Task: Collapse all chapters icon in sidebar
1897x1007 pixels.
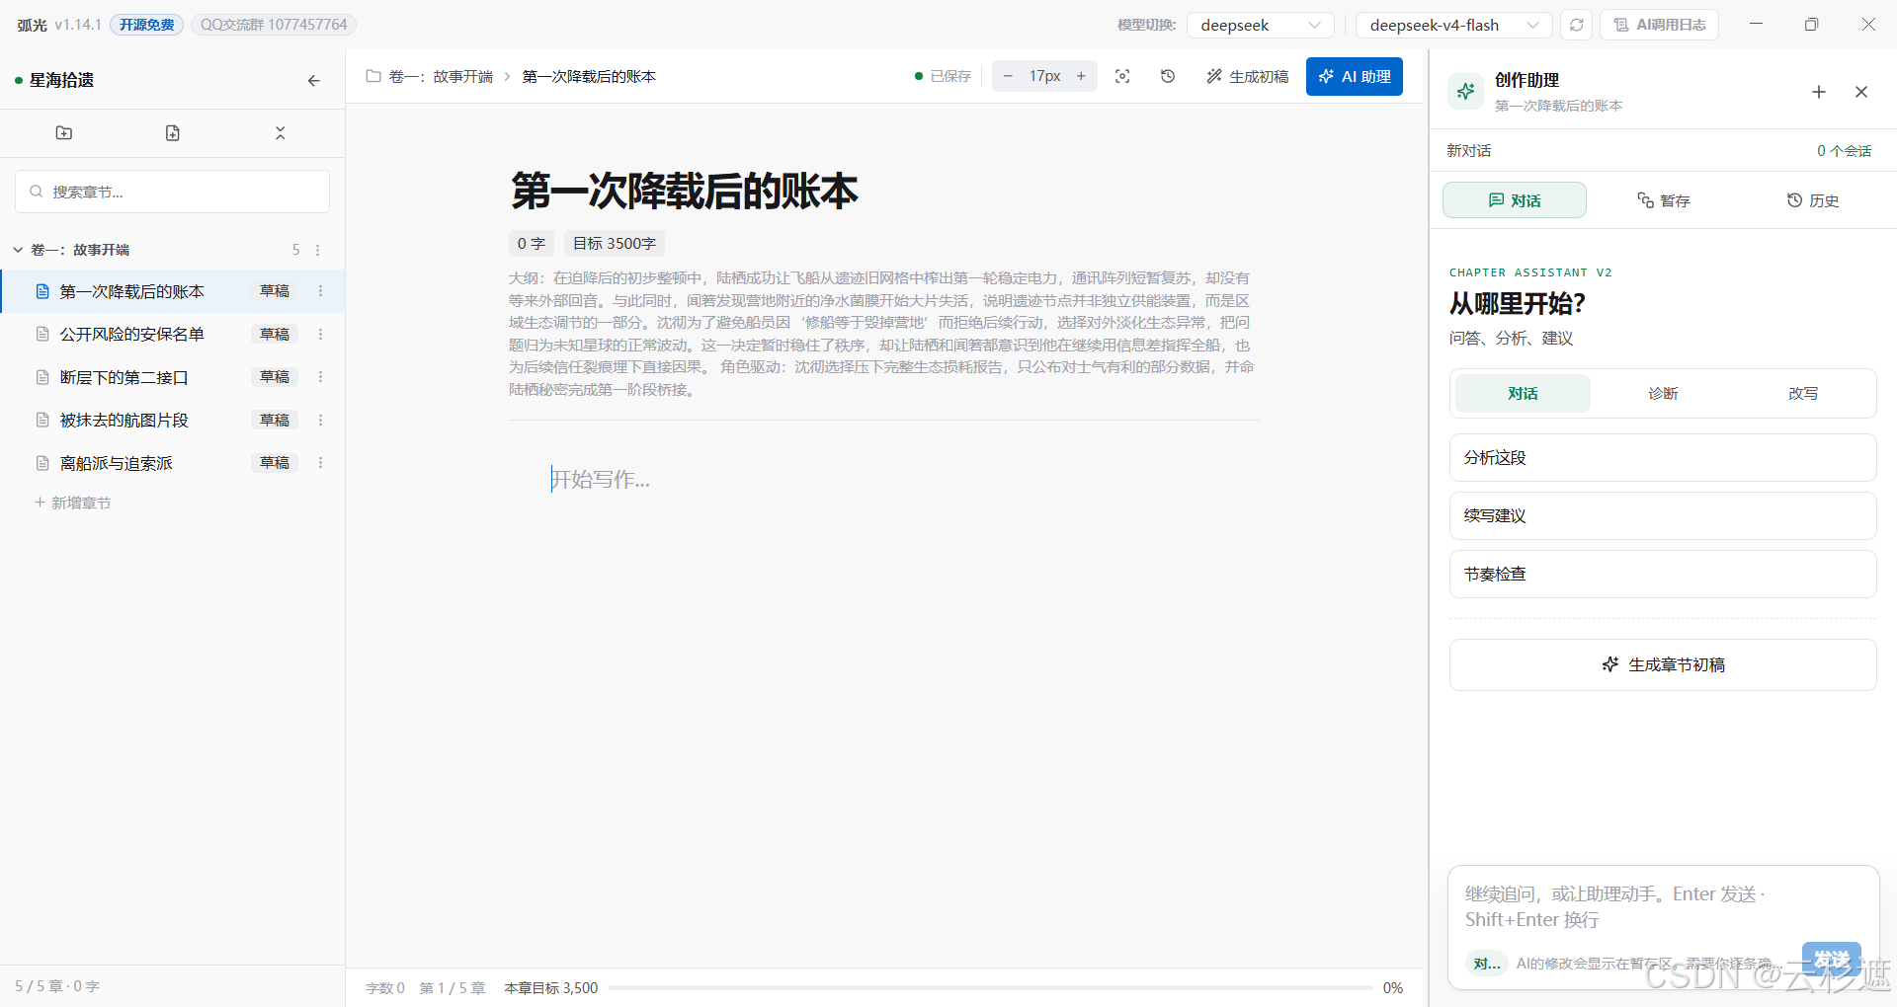Action: click(x=281, y=133)
